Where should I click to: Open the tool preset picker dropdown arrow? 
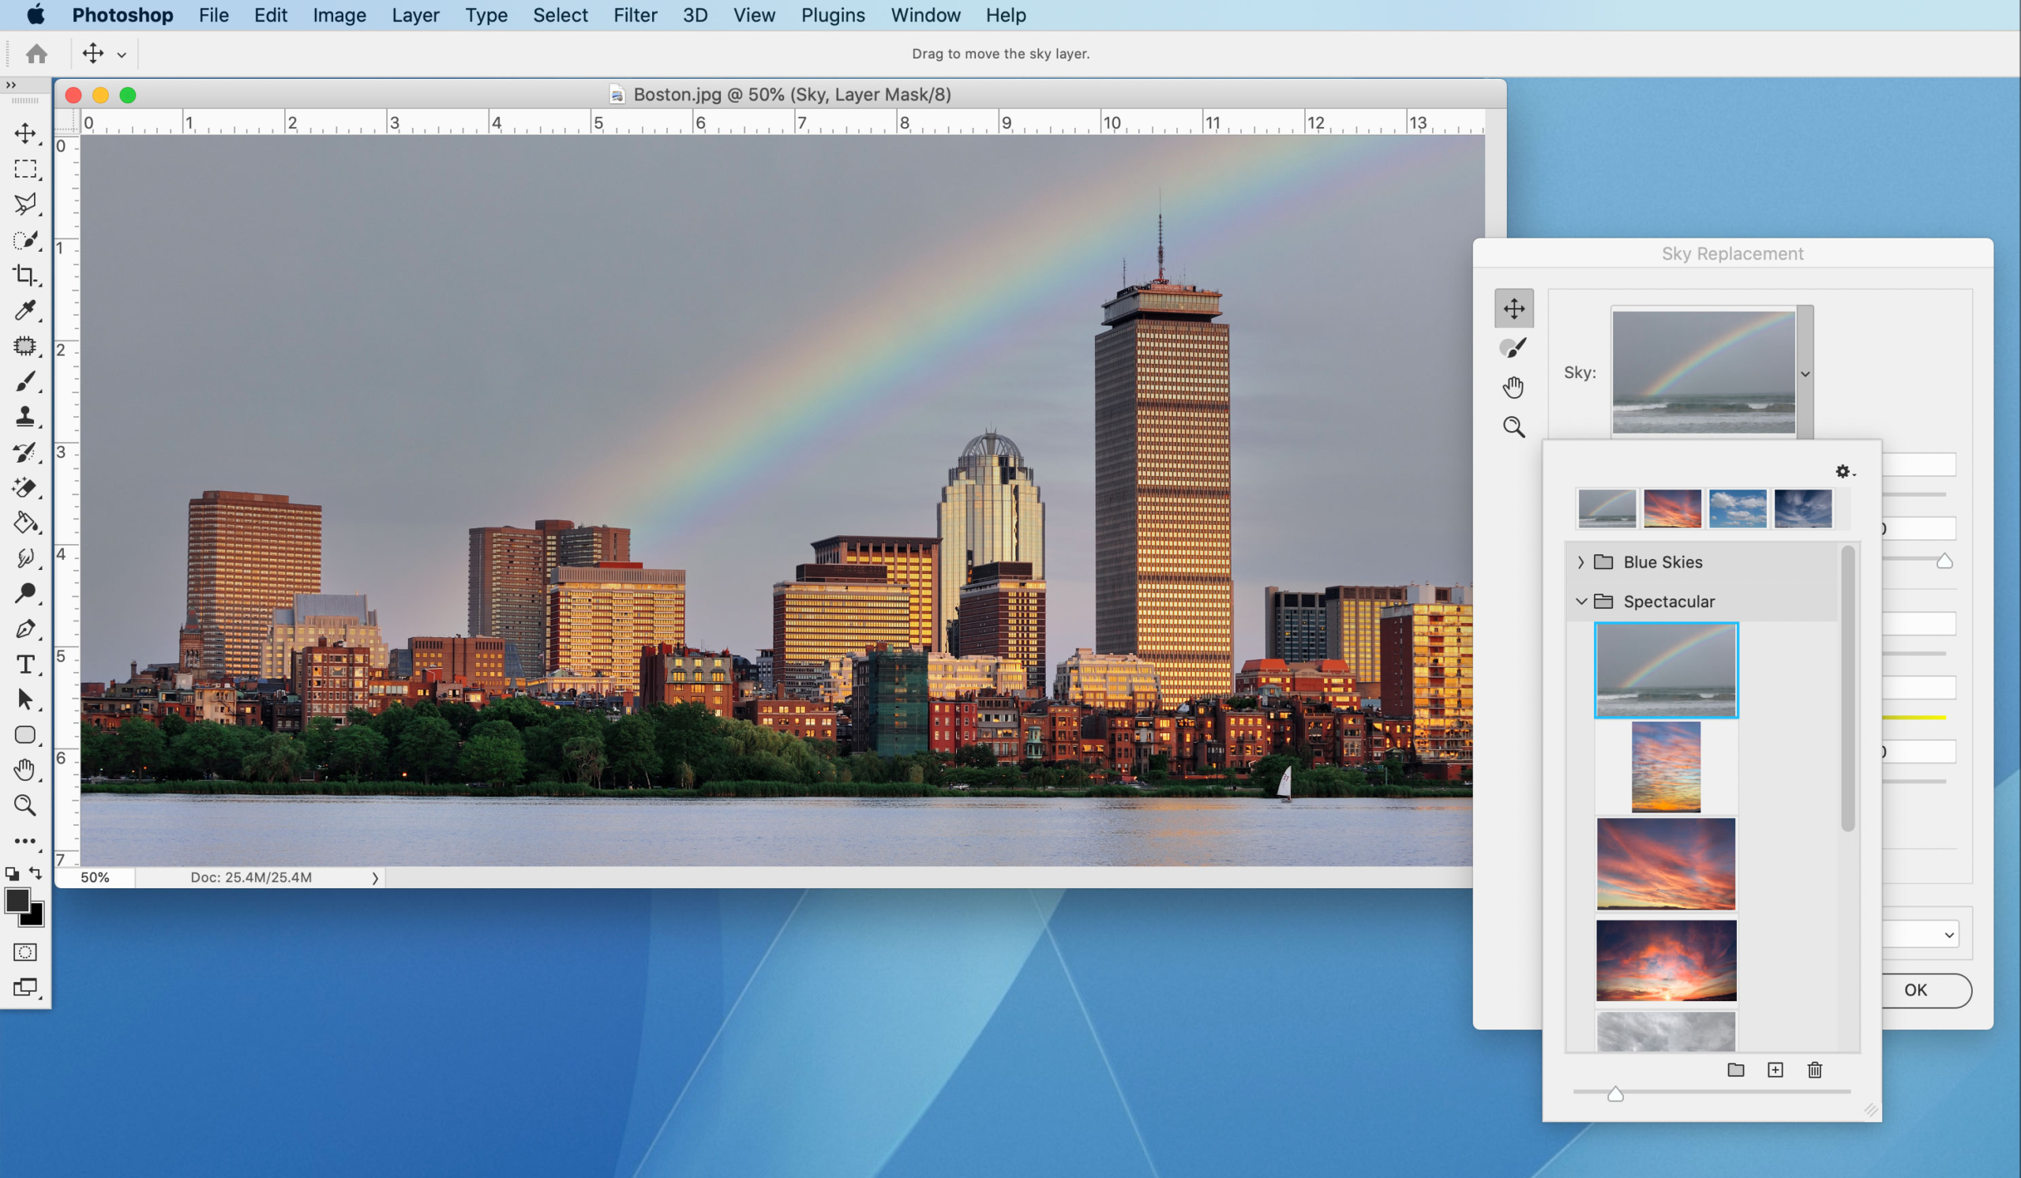click(x=122, y=54)
